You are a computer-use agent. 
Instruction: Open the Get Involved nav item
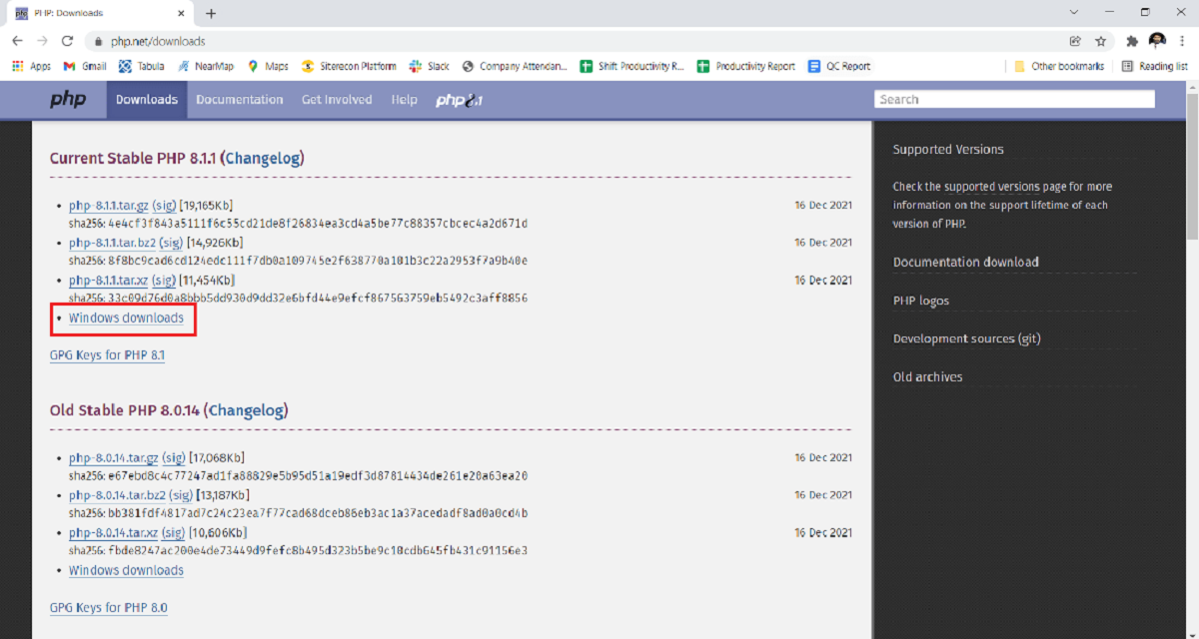tap(337, 100)
